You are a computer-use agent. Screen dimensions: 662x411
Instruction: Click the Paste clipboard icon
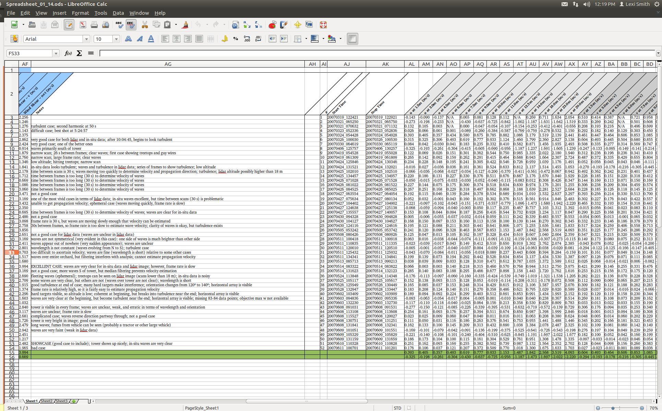click(x=167, y=25)
